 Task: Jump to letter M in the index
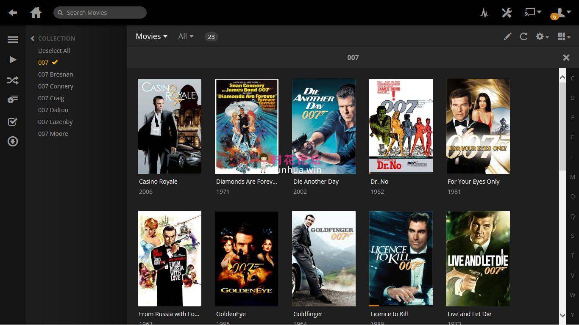pos(572,177)
